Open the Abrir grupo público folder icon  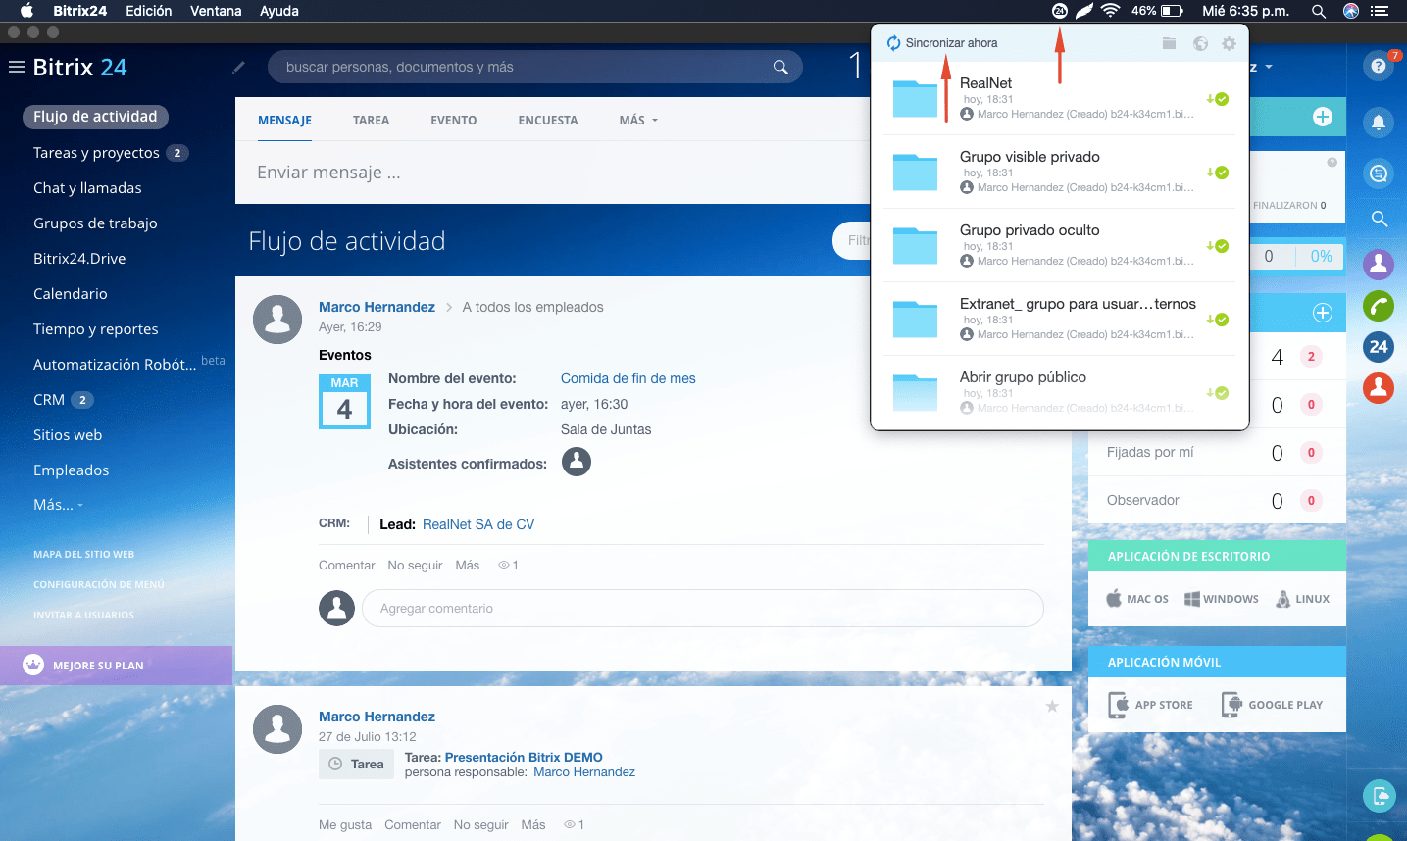tap(916, 393)
